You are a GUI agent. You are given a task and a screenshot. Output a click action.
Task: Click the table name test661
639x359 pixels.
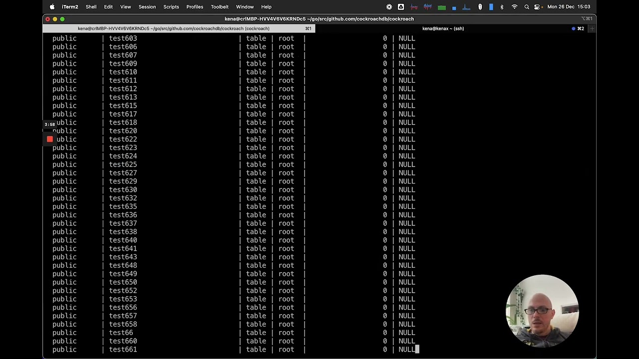pyautogui.click(x=123, y=350)
